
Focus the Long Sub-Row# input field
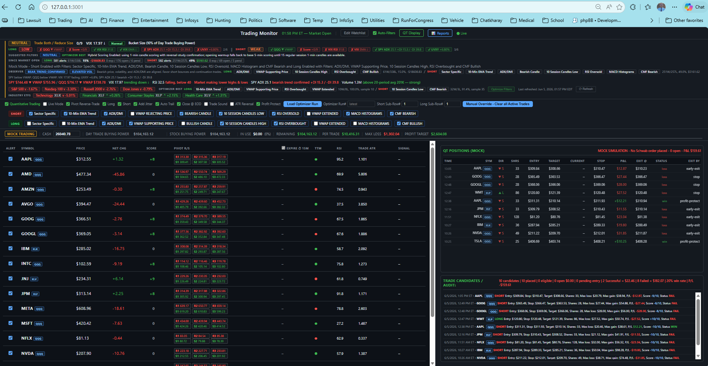pos(453,104)
